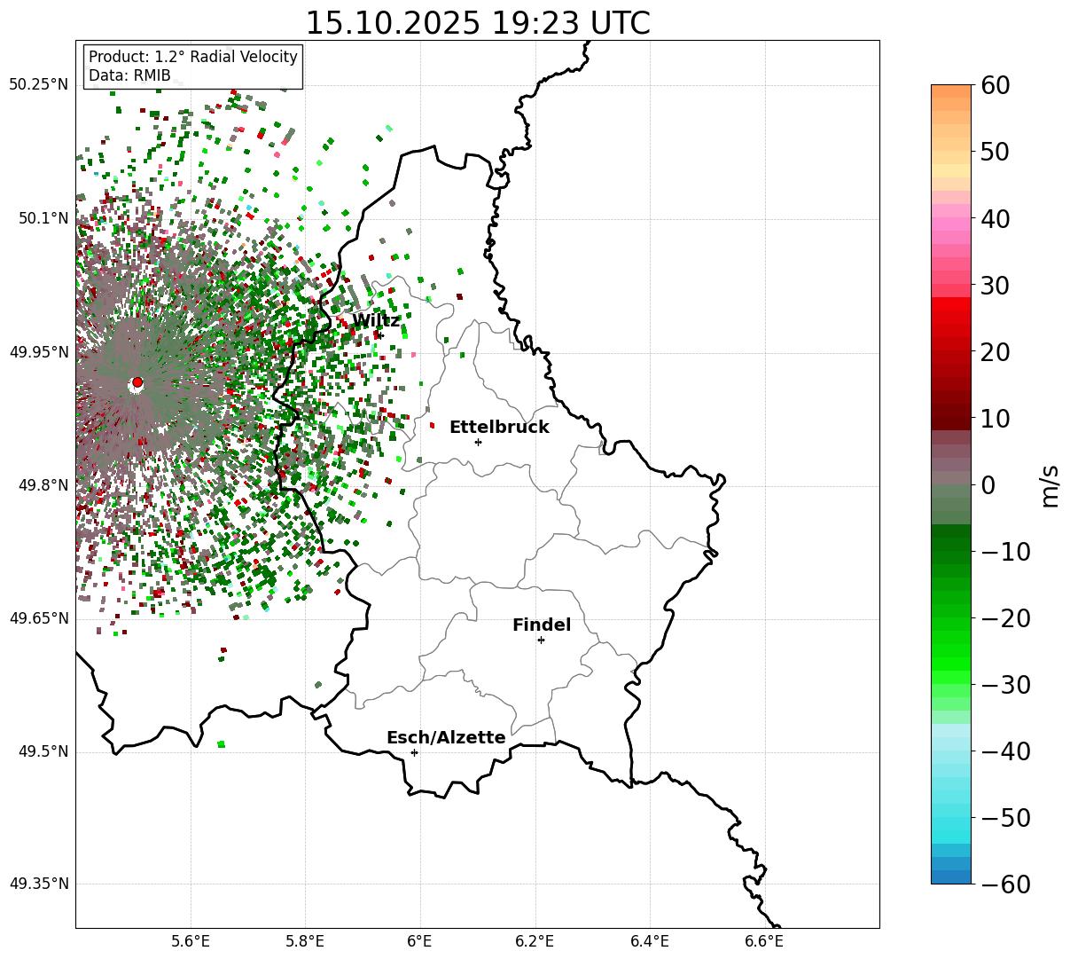Image resolution: width=1070 pixels, height=959 pixels.
Task: Select the Findel city label
Action: [542, 625]
